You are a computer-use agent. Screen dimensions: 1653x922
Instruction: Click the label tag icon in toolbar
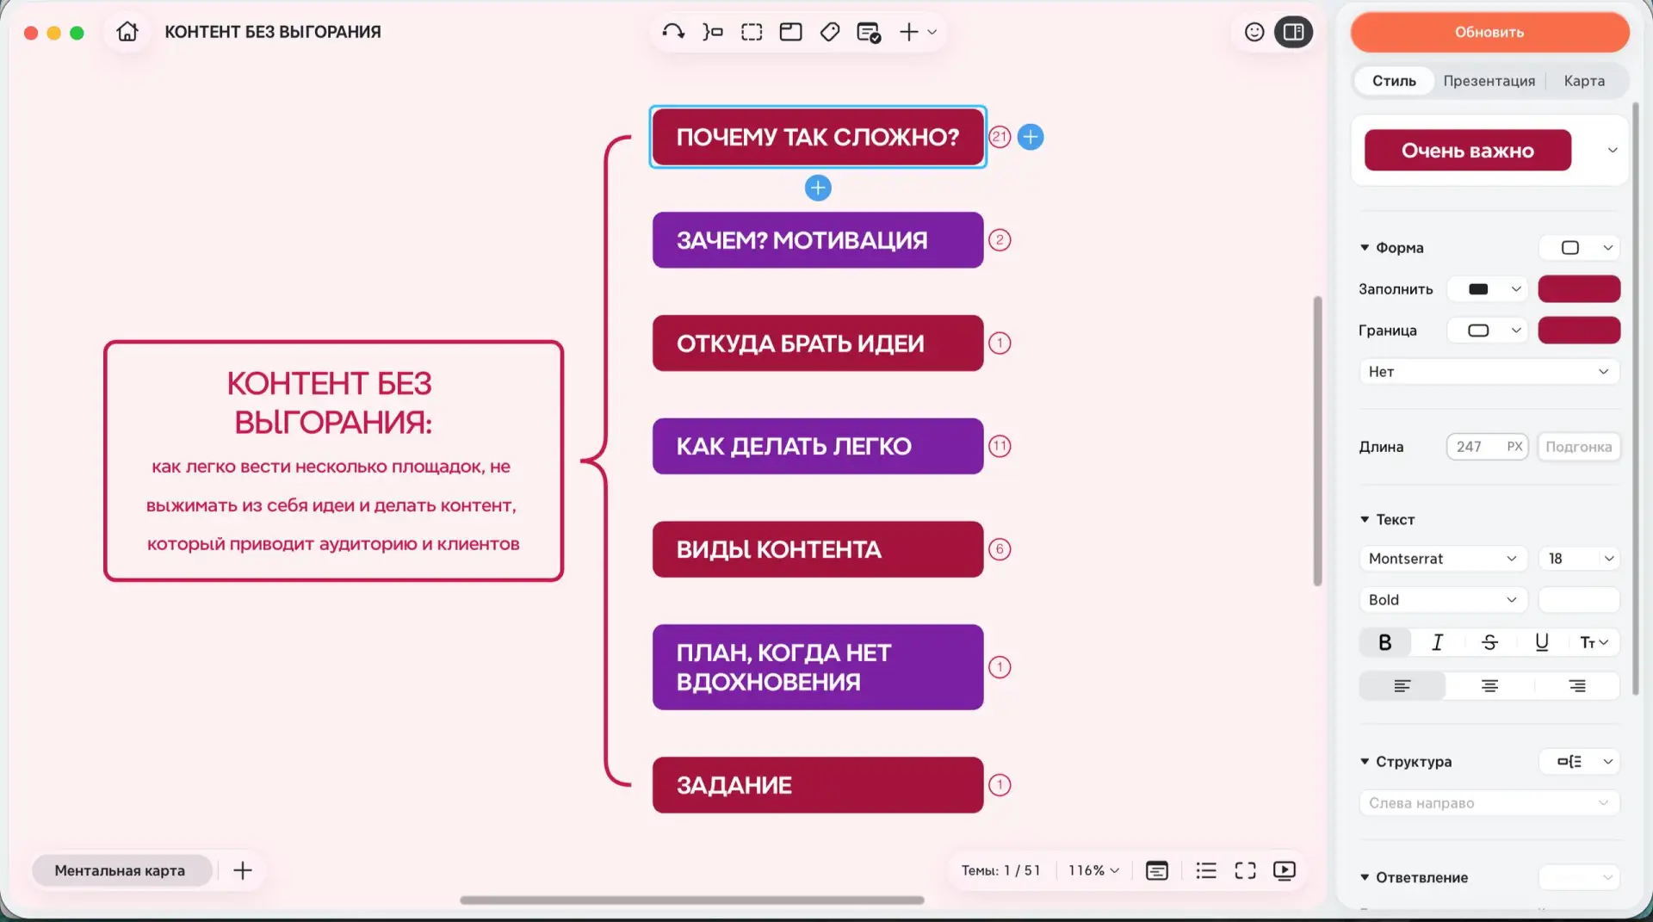click(830, 32)
